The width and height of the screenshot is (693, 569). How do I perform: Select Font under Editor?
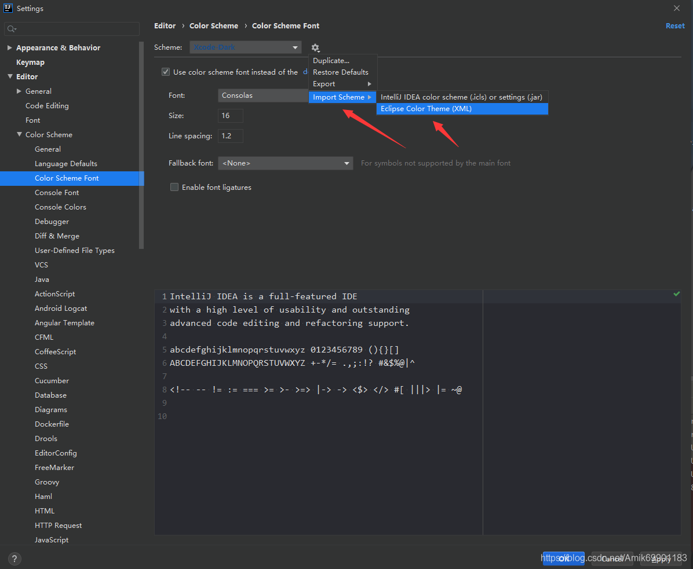coord(32,120)
